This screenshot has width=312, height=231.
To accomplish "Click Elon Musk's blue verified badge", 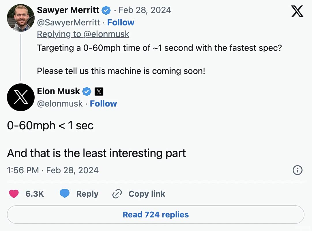I will [x=87, y=92].
